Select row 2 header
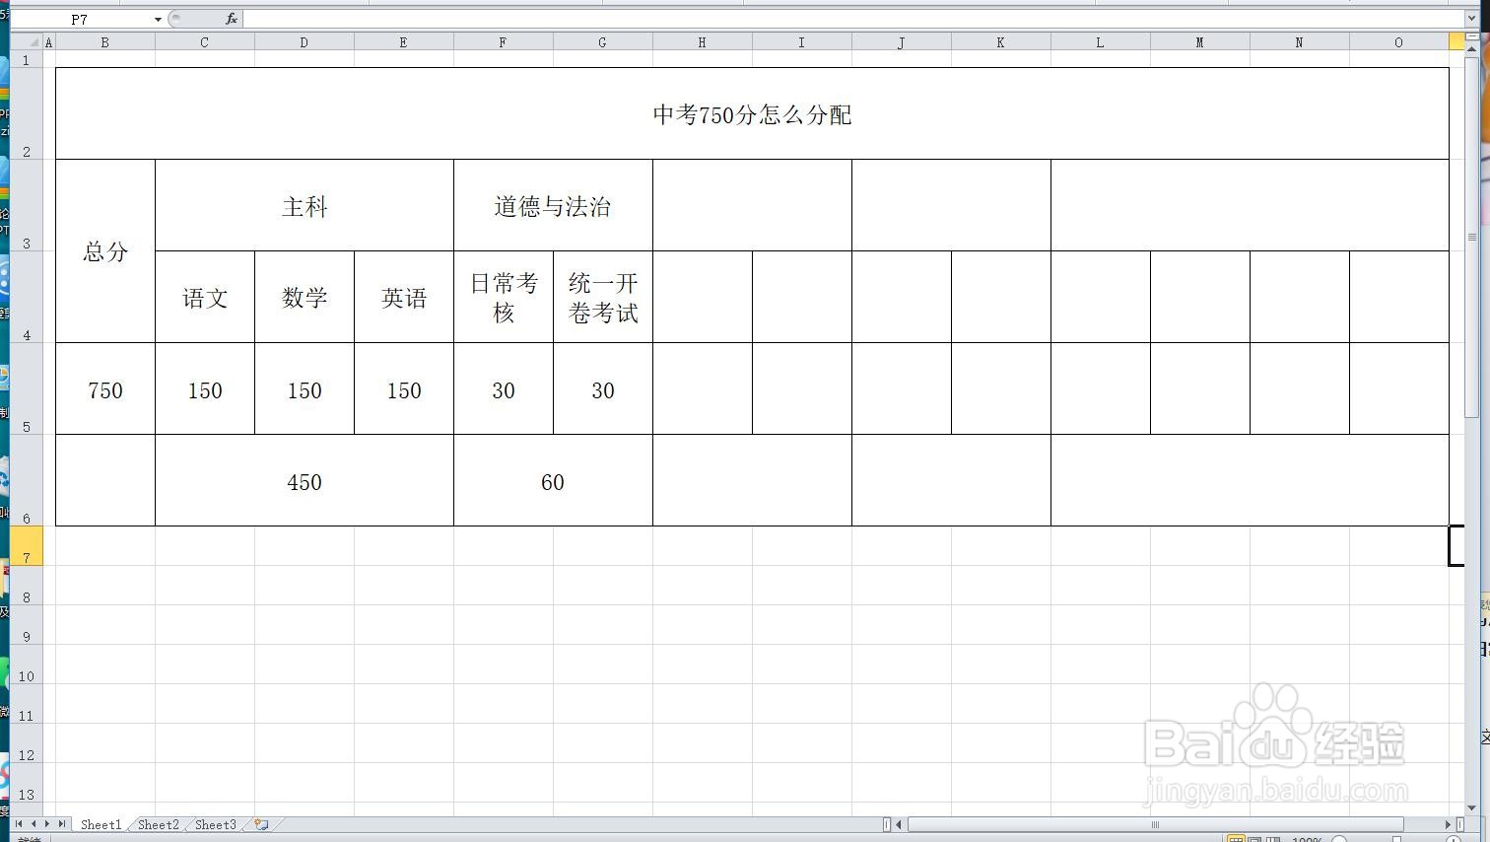 click(27, 113)
